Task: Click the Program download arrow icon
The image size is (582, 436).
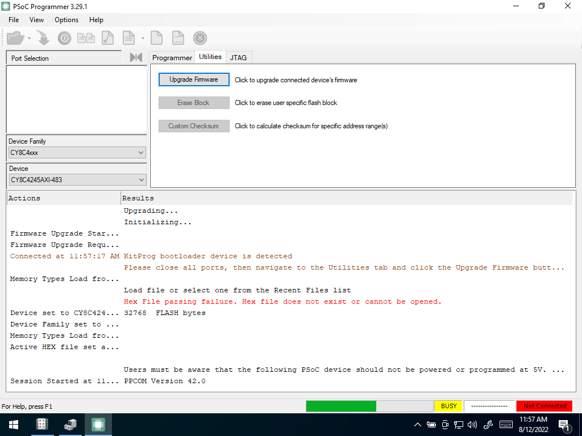Action: (43, 38)
